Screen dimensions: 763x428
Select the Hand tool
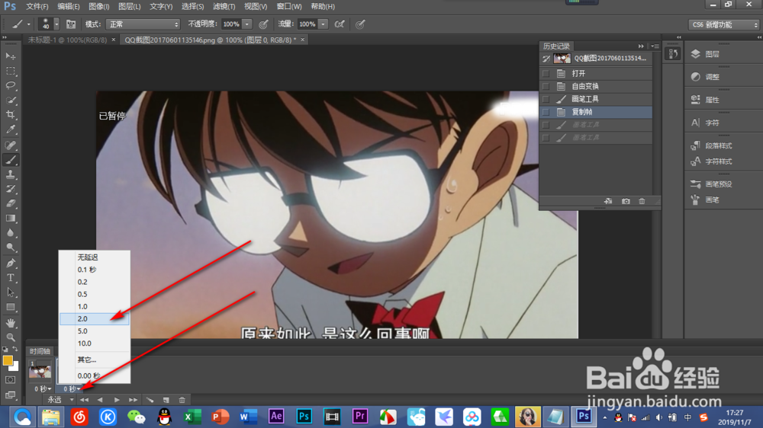pos(11,323)
